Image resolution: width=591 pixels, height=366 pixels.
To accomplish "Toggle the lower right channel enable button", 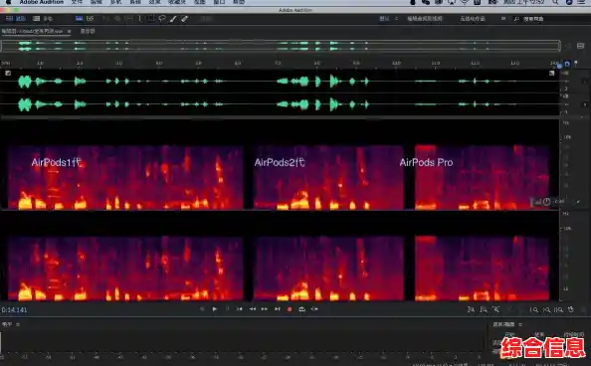I will (585, 104).
